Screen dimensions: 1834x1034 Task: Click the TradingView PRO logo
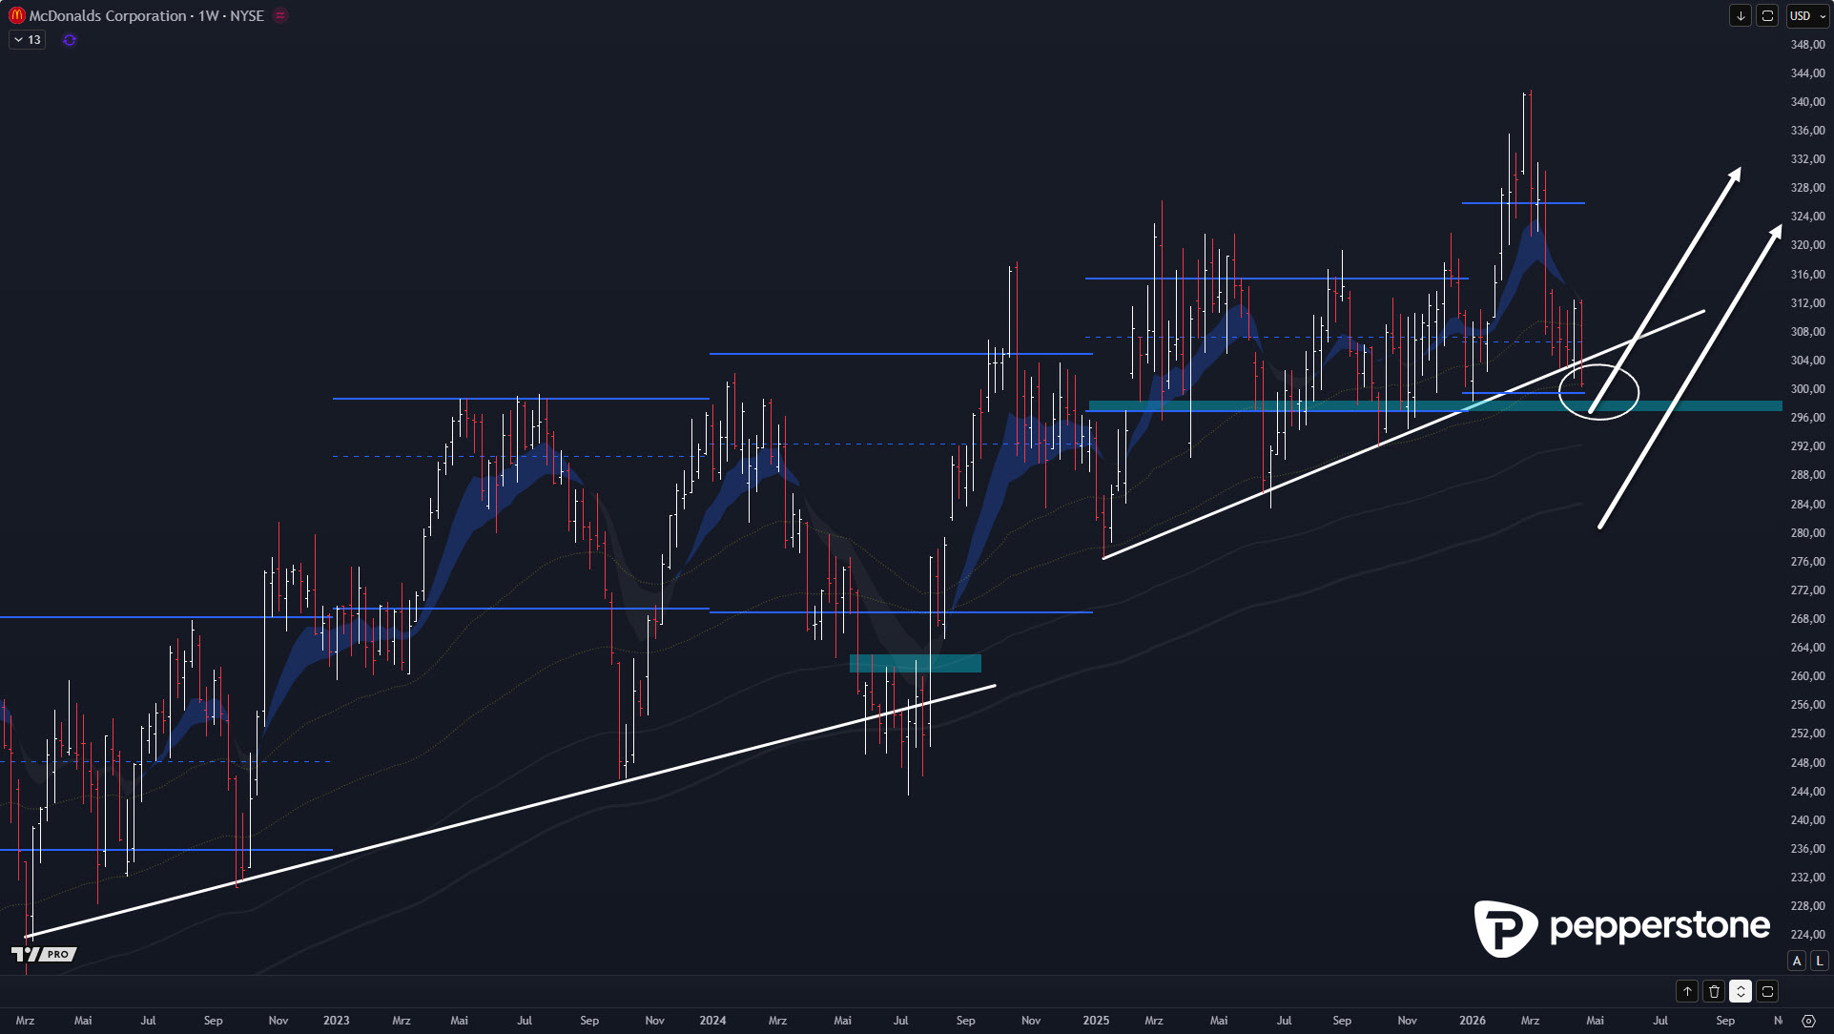point(44,954)
